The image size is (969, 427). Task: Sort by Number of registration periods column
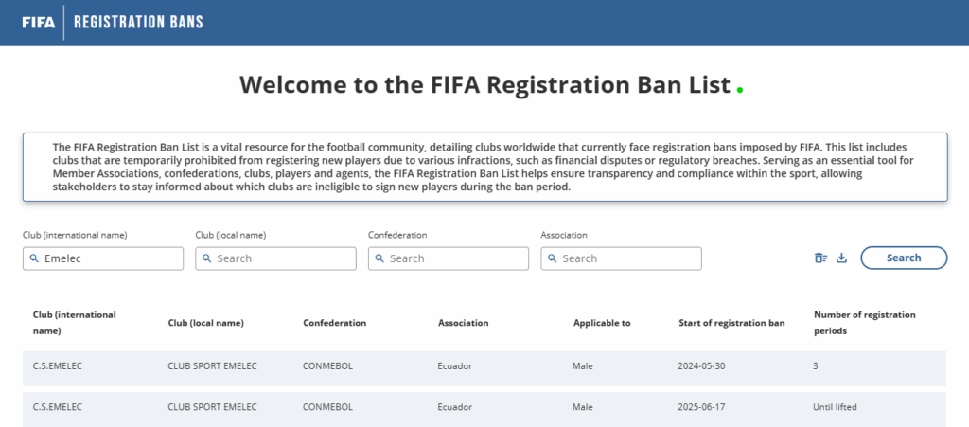tap(865, 323)
